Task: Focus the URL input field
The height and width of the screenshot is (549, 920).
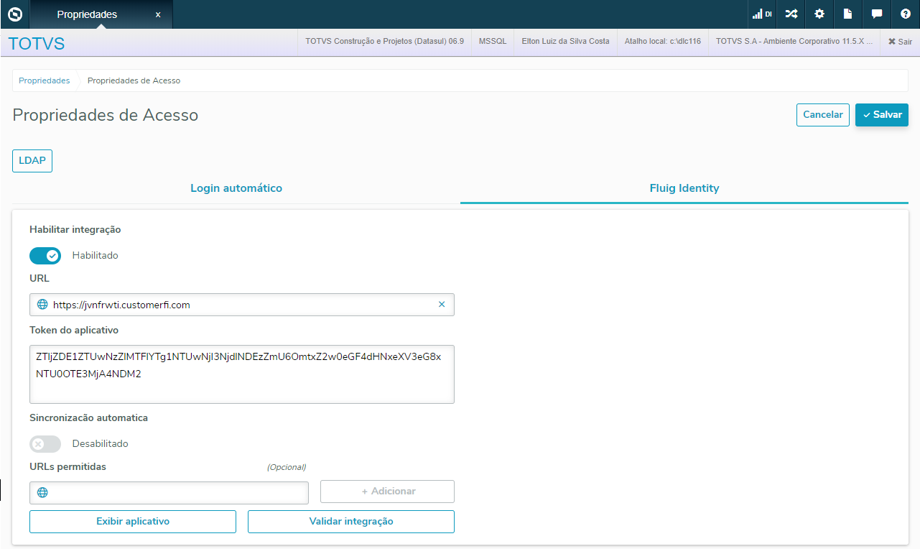Action: pos(242,305)
